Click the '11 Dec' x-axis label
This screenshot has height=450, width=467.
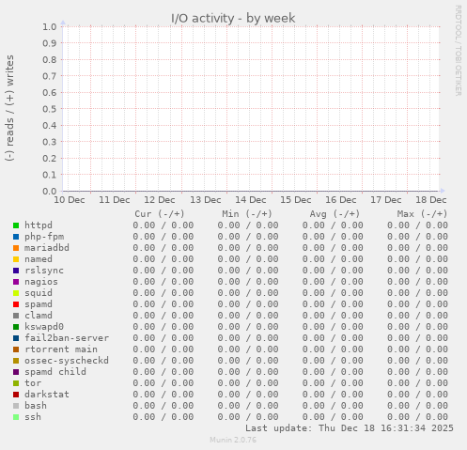[x=115, y=200]
